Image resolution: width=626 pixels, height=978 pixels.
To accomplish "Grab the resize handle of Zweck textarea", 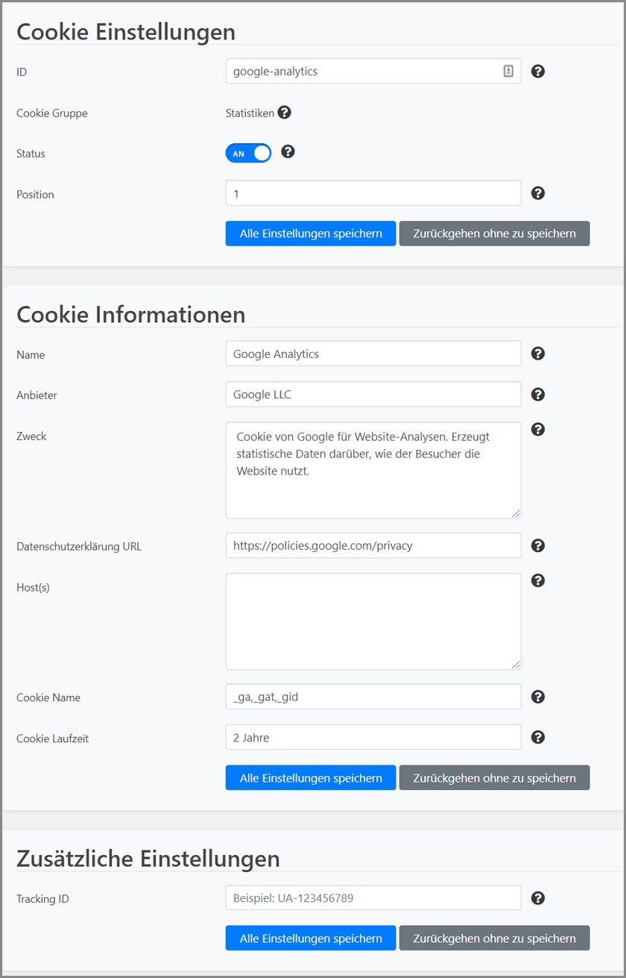I will 516,513.
